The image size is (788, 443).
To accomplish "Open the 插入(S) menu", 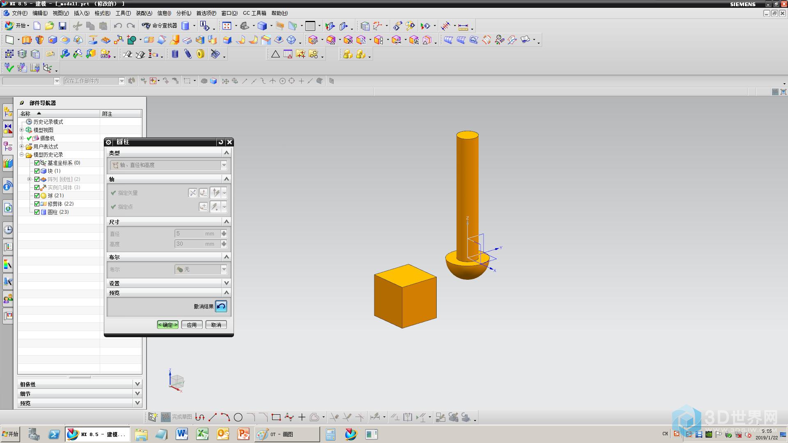I will coord(81,13).
